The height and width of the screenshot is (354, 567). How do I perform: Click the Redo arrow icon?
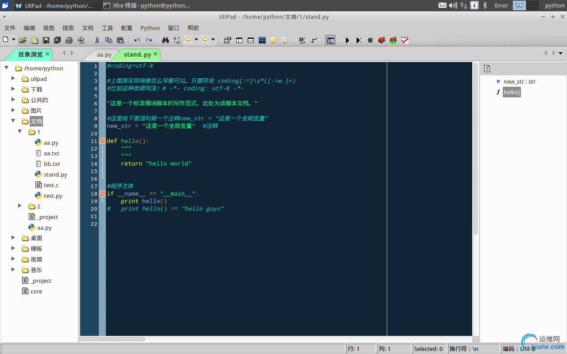coord(149,40)
